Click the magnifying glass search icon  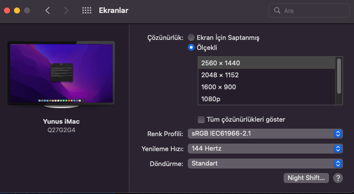(x=277, y=10)
